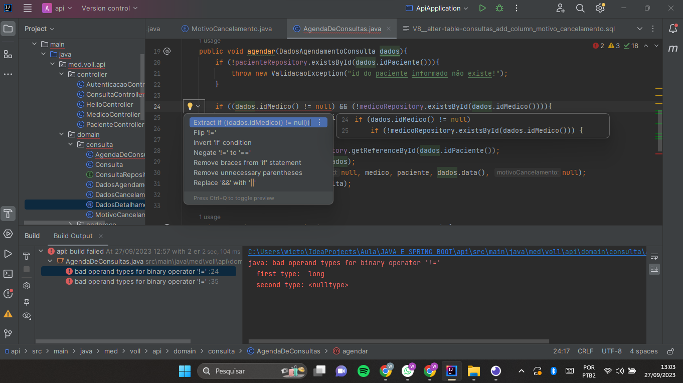The image size is (683, 383).
Task: Open the Git tool window icon
Action: pyautogui.click(x=8, y=333)
